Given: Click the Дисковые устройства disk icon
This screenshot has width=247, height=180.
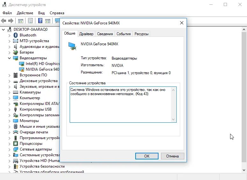Looking at the screenshot, I should click(x=15, y=81).
